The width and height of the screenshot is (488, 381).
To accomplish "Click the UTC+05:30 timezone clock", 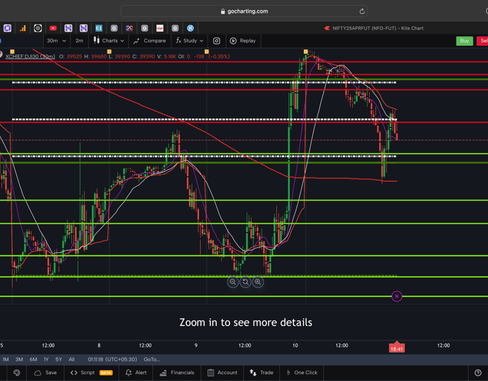I will pyautogui.click(x=112, y=359).
